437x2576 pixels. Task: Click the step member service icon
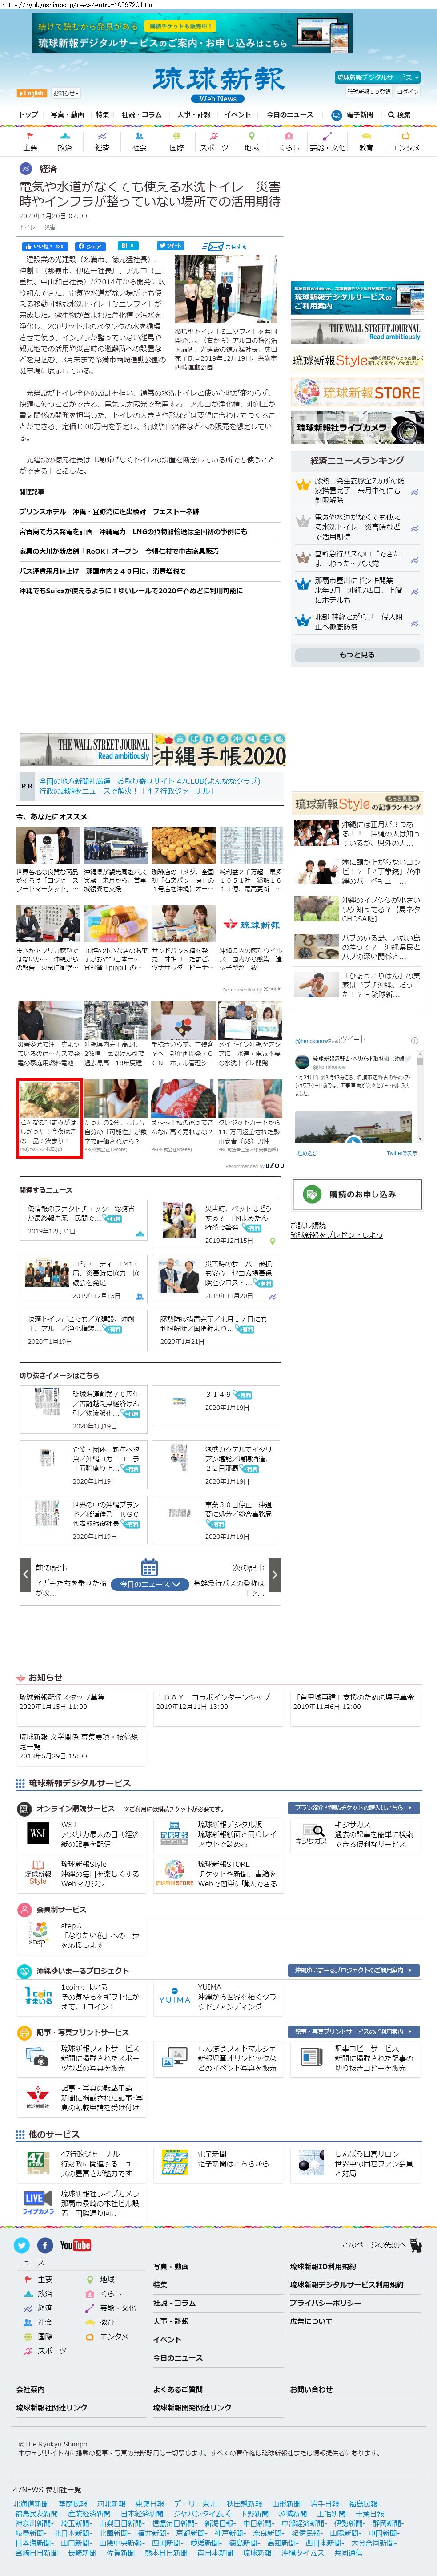coord(37,1935)
